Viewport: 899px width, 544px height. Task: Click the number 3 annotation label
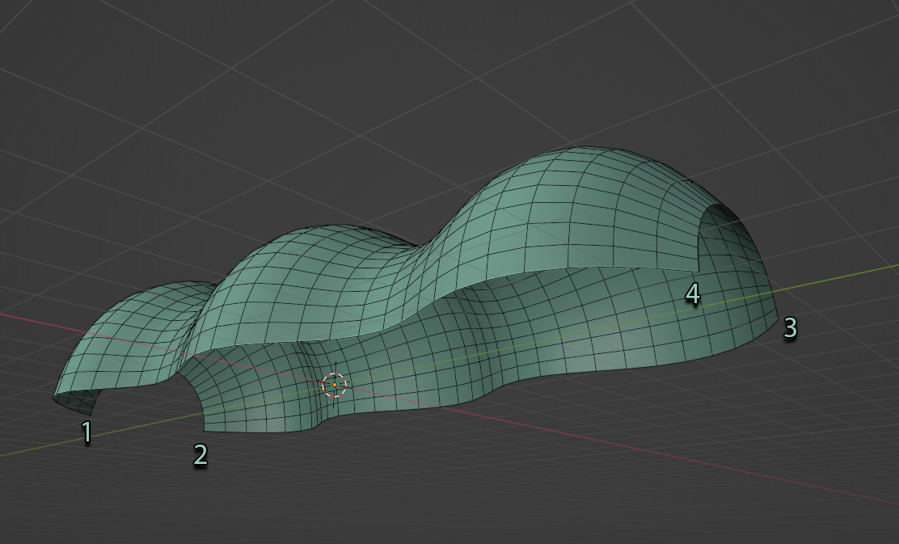[x=790, y=328]
